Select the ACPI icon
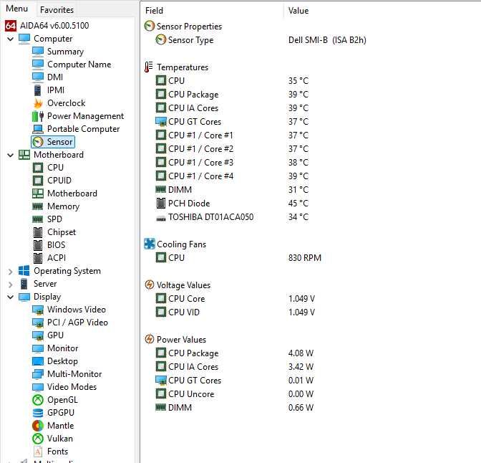481x463 pixels. (x=38, y=258)
